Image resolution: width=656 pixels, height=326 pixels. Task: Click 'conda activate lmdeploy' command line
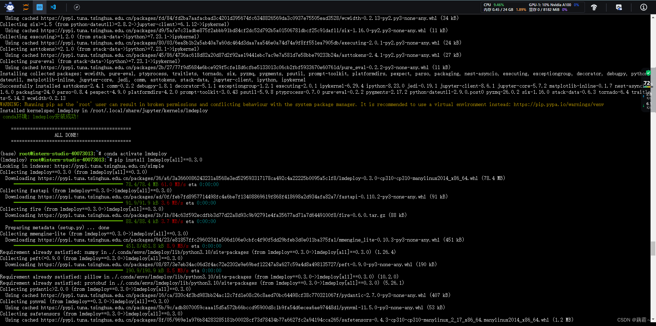click(x=135, y=154)
